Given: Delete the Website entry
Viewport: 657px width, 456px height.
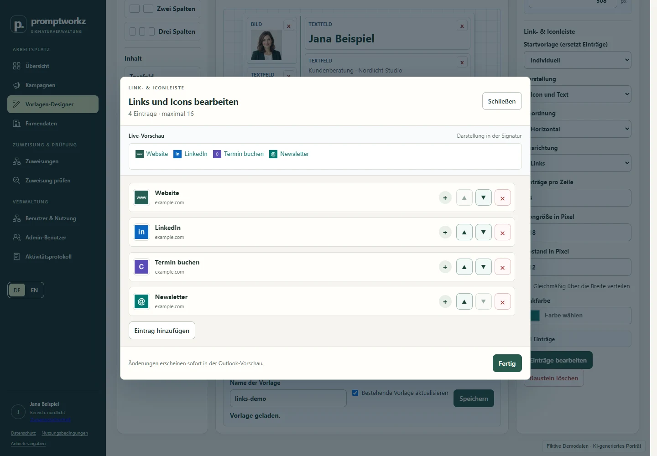Looking at the screenshot, I should 502,197.
